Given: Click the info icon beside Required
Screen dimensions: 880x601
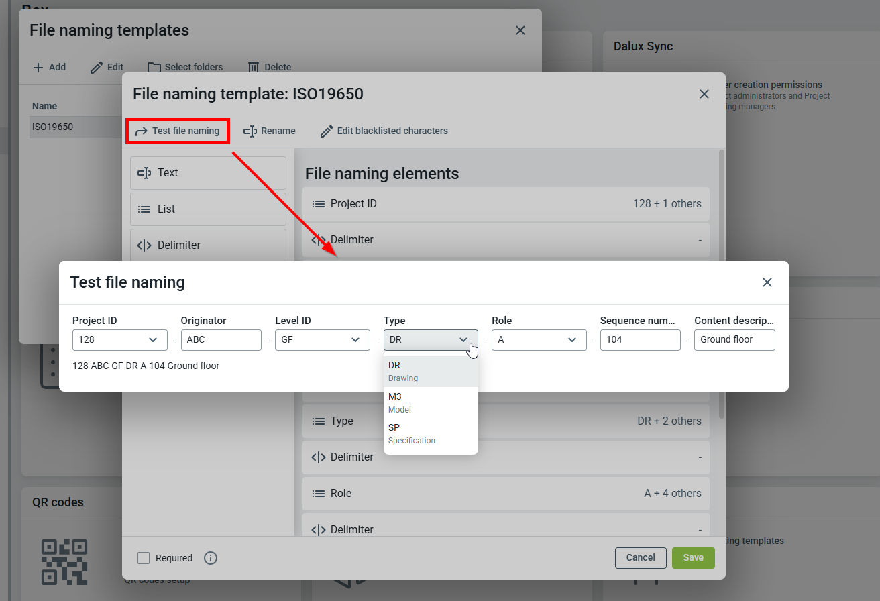Looking at the screenshot, I should coord(211,558).
